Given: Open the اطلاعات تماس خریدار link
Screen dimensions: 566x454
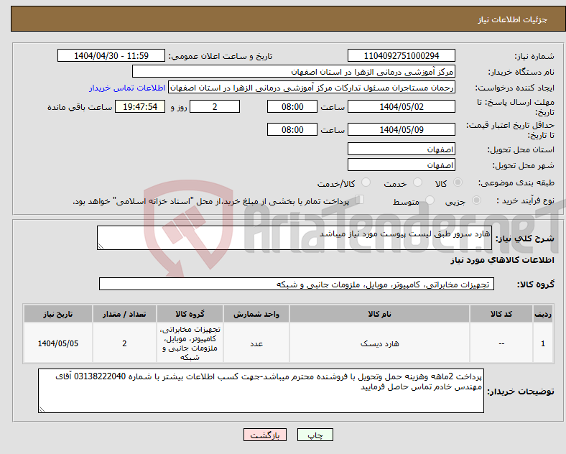Looking at the screenshot, I should (127, 88).
